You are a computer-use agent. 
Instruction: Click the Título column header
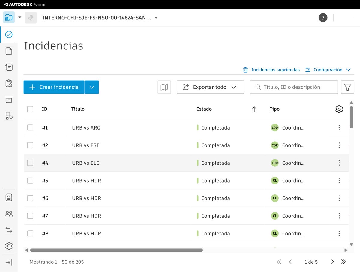click(x=78, y=109)
